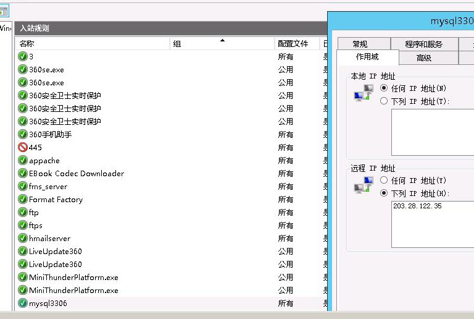This screenshot has height=319, width=474.
Task: Click the green check icon of rule 3
Action: click(23, 57)
